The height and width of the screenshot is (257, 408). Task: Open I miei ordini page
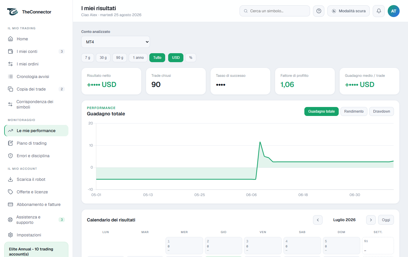coord(36,64)
